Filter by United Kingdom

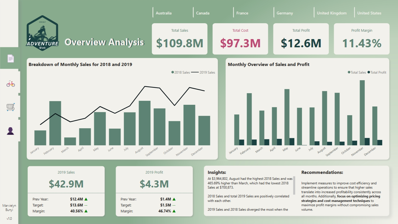(332, 13)
